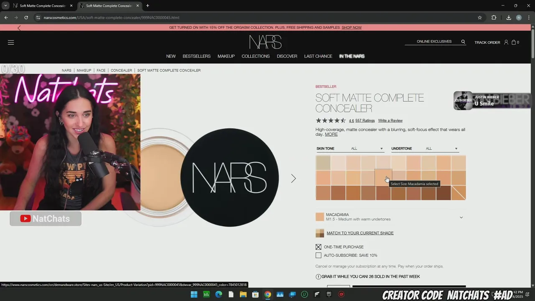This screenshot has height=301, width=535.
Task: Go to FACE breadcrumb
Action: tap(101, 70)
